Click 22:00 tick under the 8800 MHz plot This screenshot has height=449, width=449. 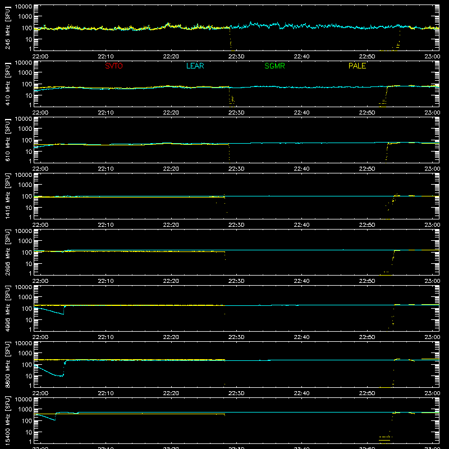click(x=40, y=393)
